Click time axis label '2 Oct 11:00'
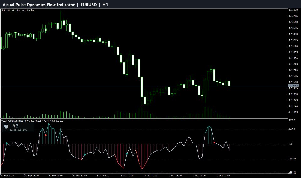This screenshot has height=178, width=301. (199, 176)
